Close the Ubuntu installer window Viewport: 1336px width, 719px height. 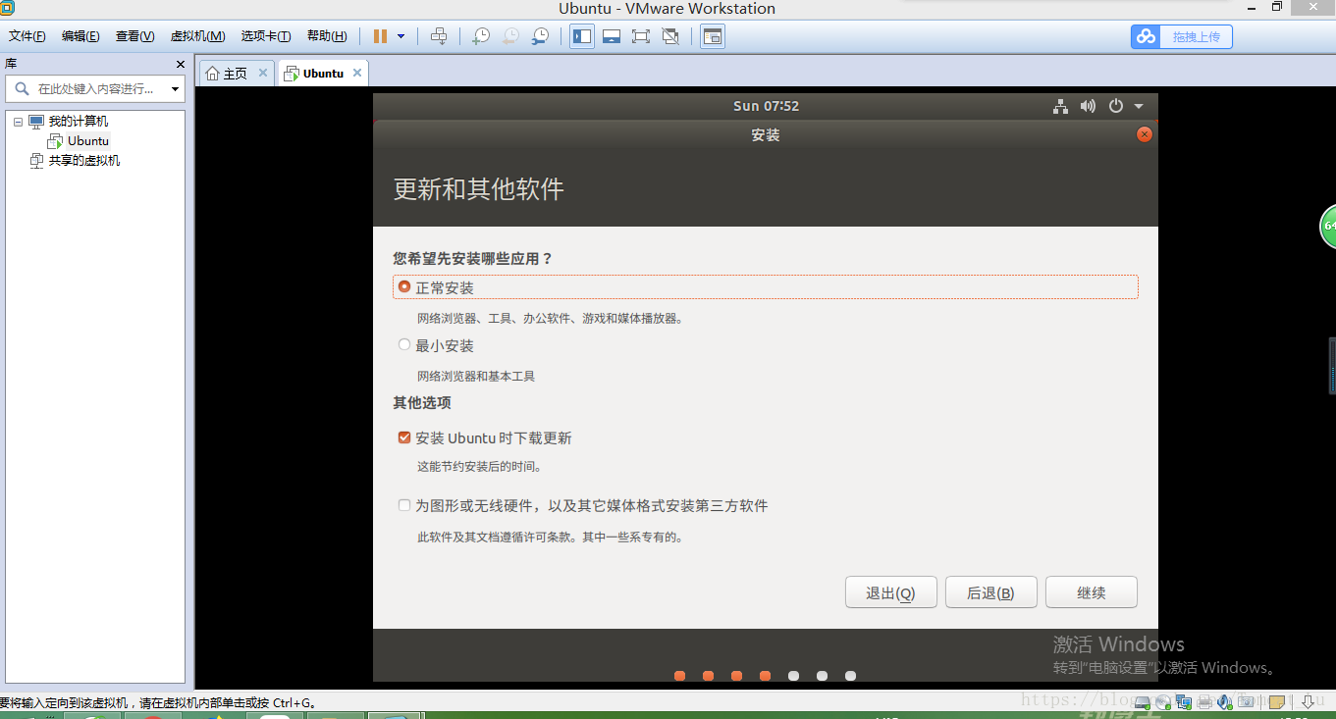(1144, 134)
